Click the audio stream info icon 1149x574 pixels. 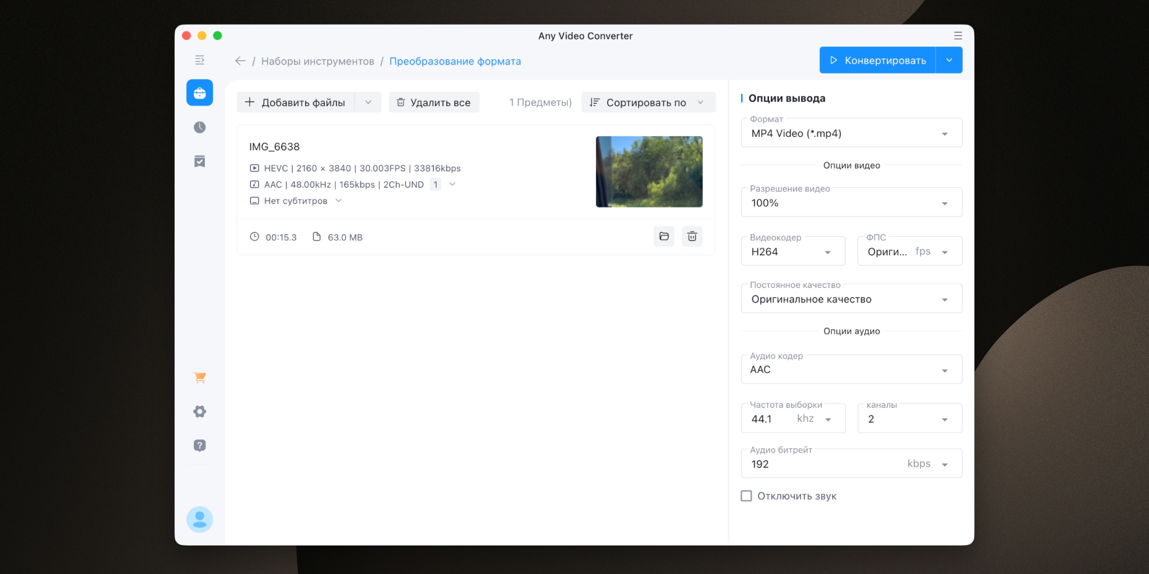(254, 185)
